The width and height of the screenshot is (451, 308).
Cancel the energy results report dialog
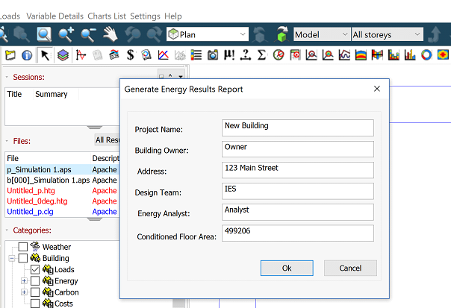pos(350,268)
